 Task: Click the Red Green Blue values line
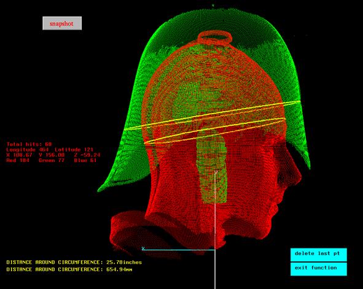tap(52, 160)
